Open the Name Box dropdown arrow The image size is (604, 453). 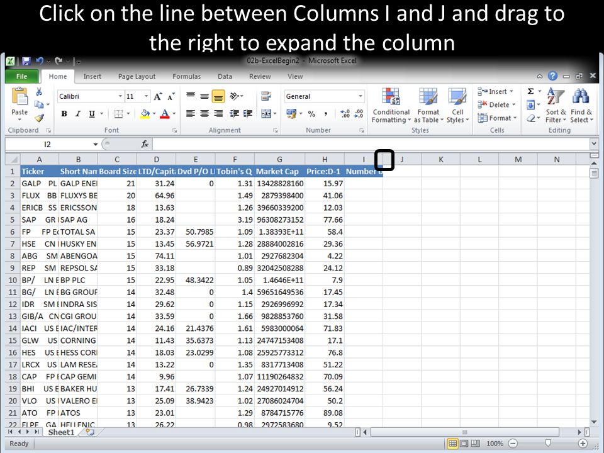95,145
